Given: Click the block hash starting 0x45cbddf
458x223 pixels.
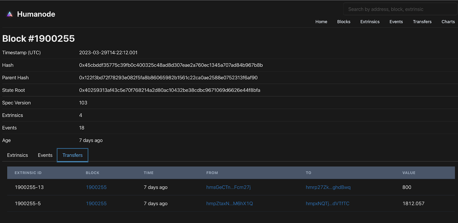Looking at the screenshot, I should click(x=171, y=65).
